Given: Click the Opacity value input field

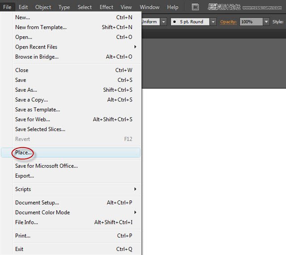Looking at the screenshot, I should (x=251, y=21).
